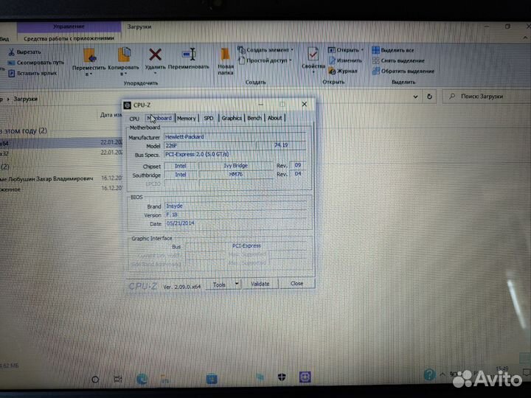
Task: Open the SPD tab in CPU-Z
Action: (x=208, y=118)
